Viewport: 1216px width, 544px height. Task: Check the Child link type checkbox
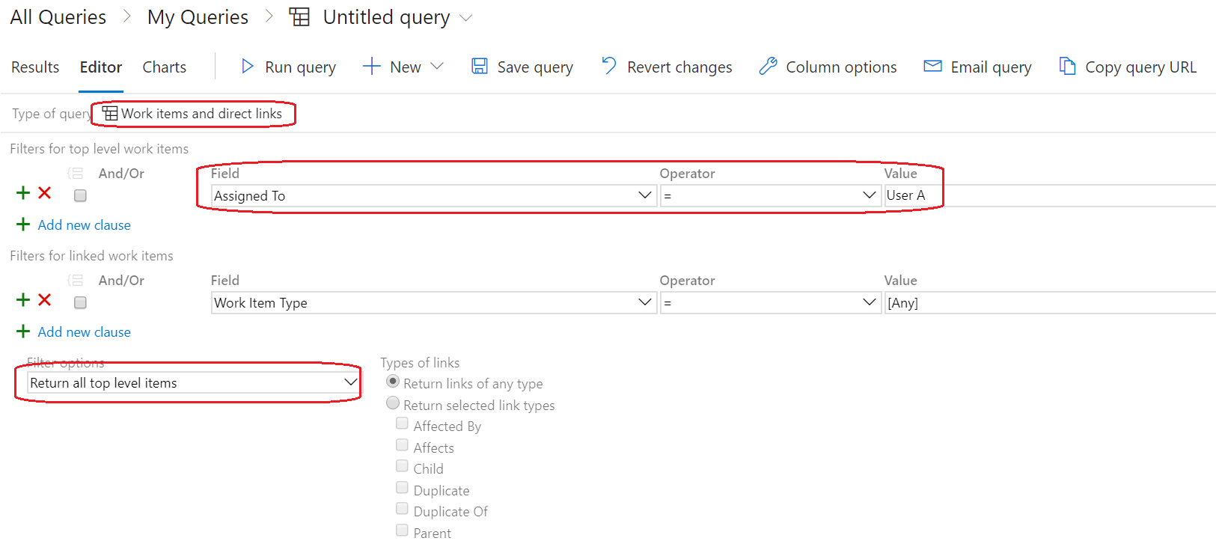pyautogui.click(x=403, y=466)
